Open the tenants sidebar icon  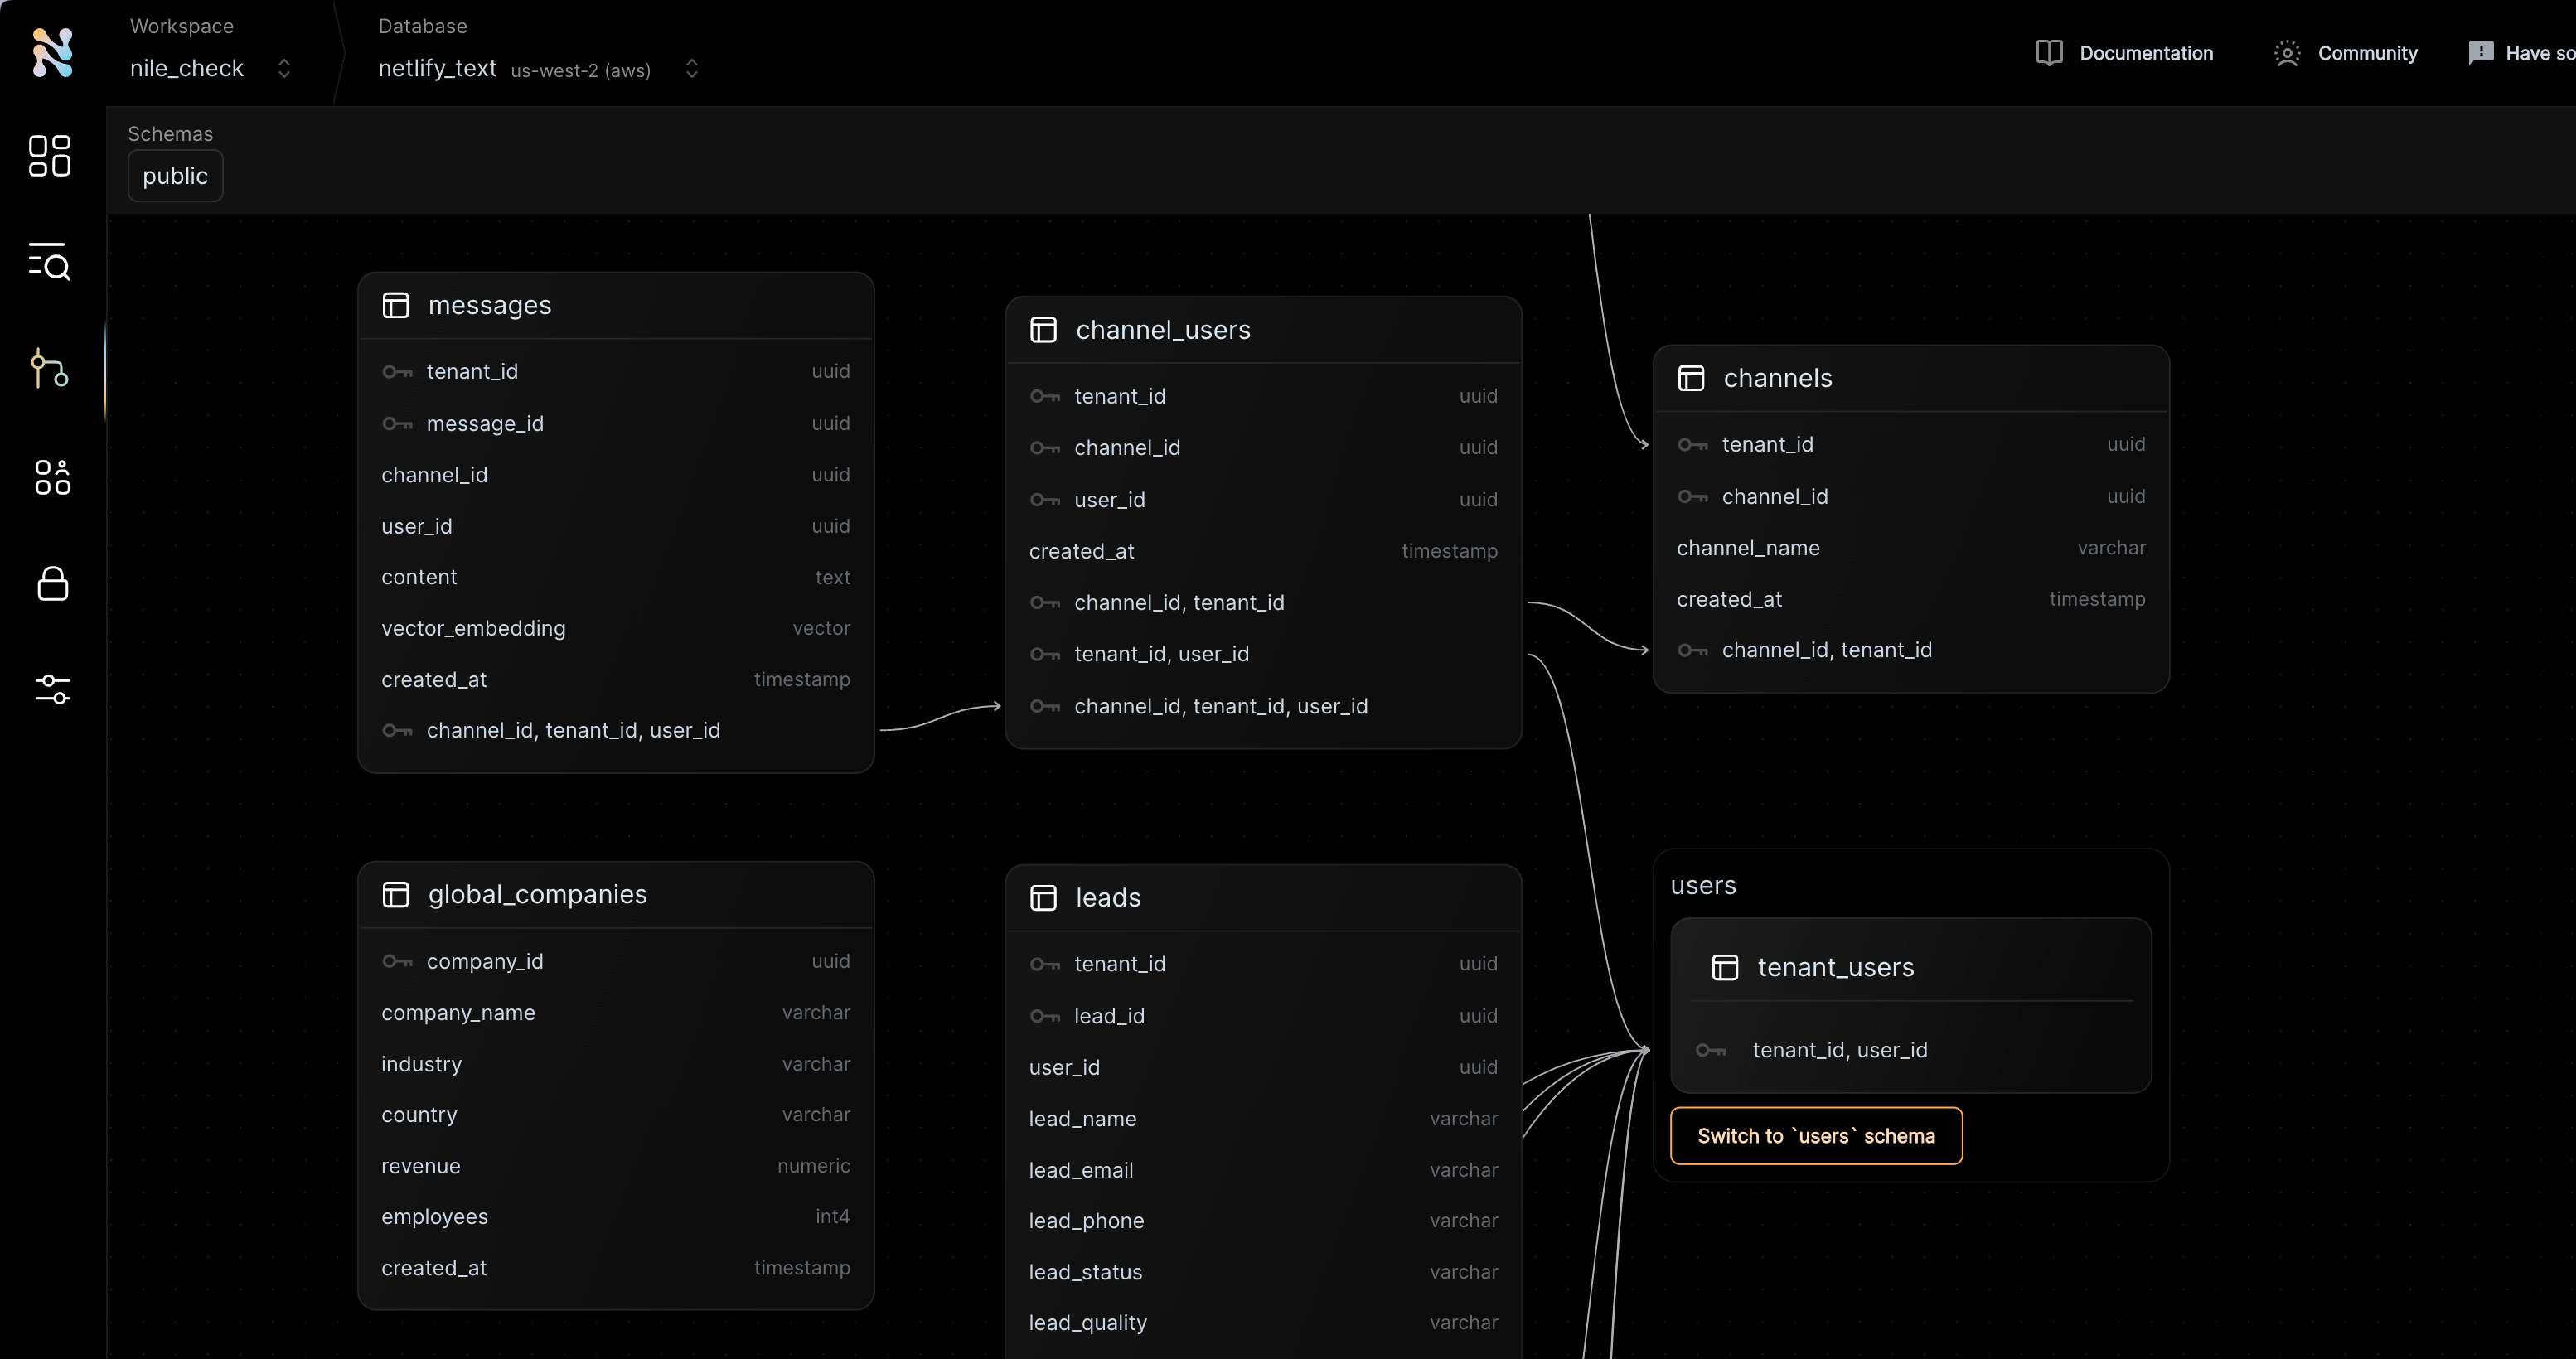52,477
